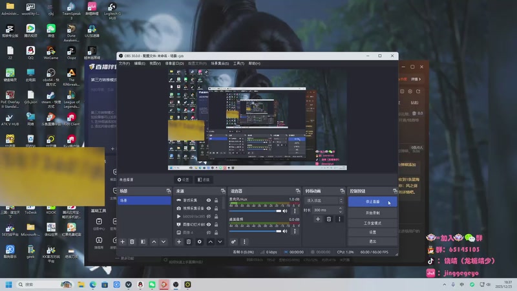Hide the 游戏采集 source via eye icon
Image resolution: width=517 pixels, height=291 pixels.
[209, 200]
